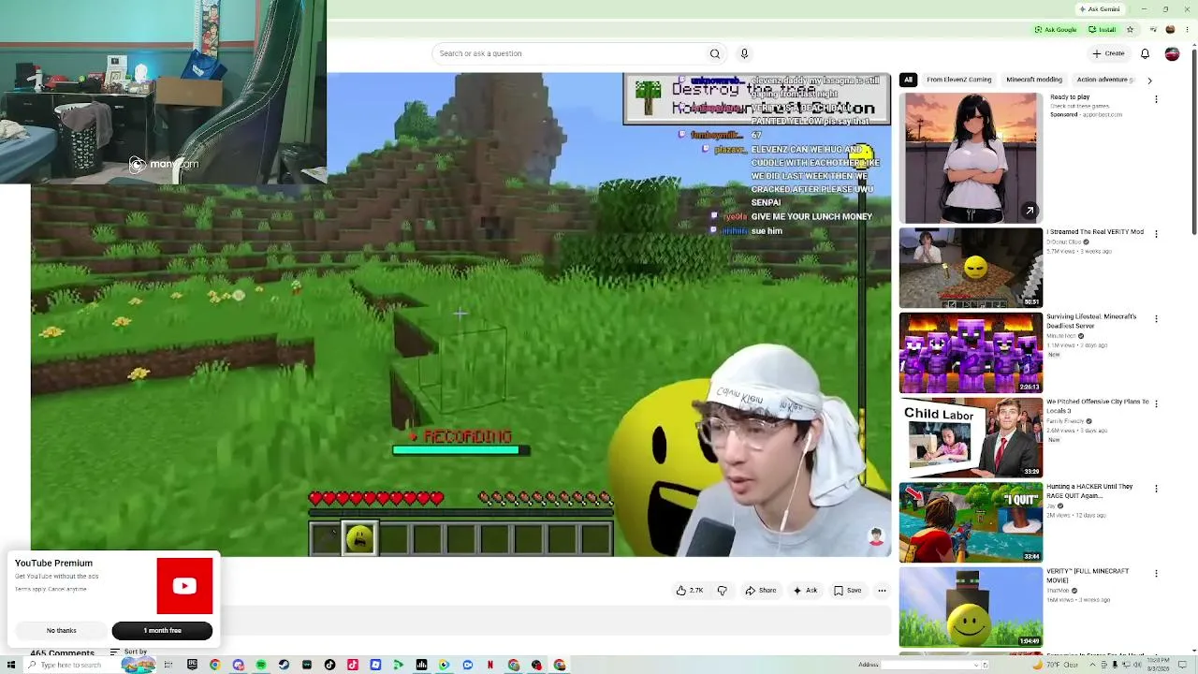Image resolution: width=1198 pixels, height=674 pixels.
Task: Open Chrome three-dot menu
Action: click(x=1185, y=29)
